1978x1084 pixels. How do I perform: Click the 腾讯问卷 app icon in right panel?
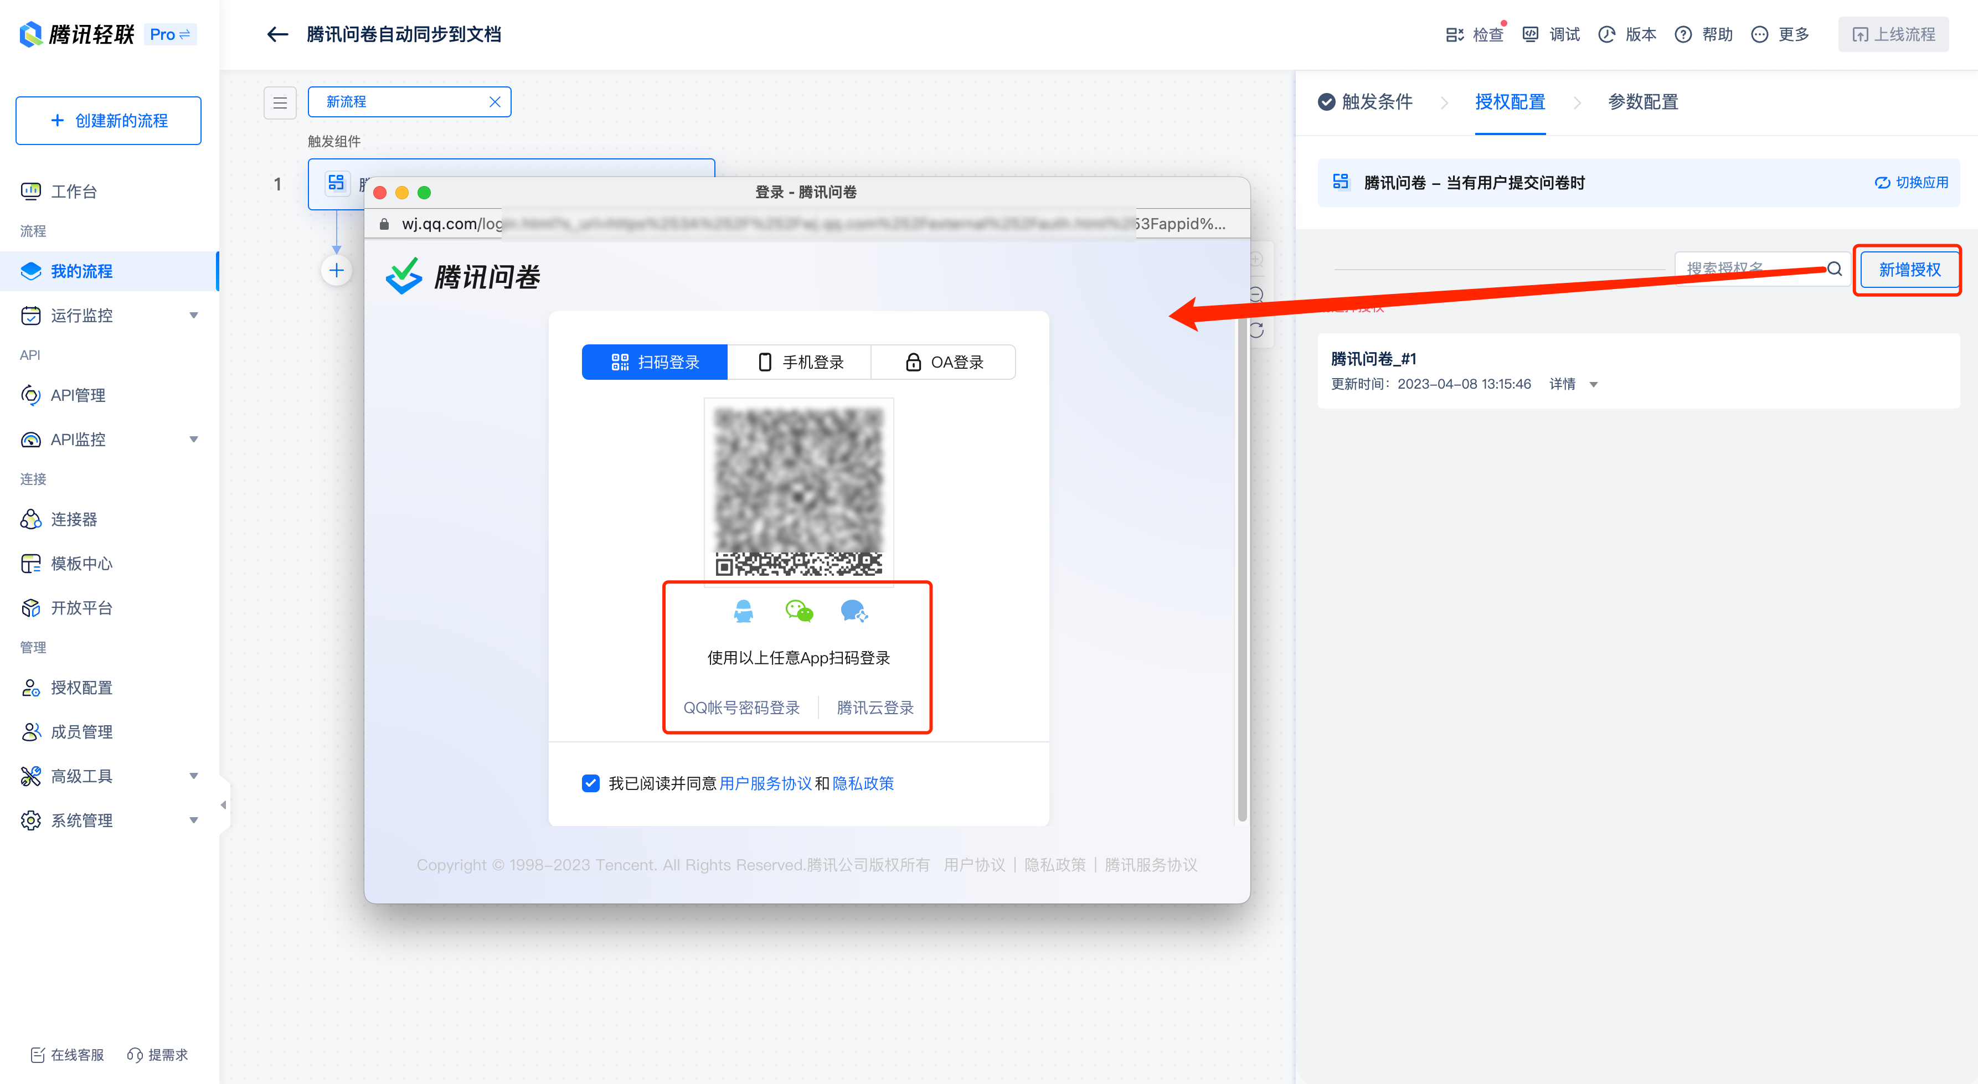click(x=1341, y=182)
